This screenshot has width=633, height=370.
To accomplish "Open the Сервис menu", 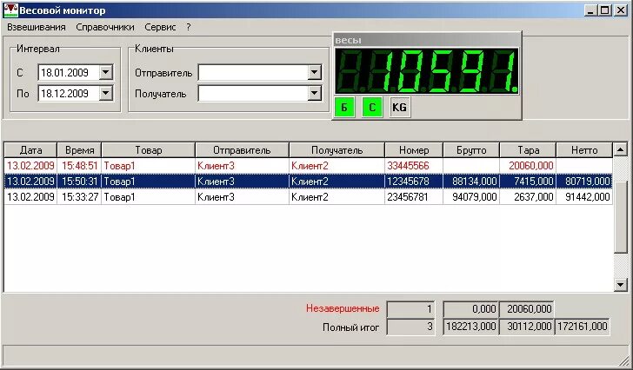I will coord(160,27).
